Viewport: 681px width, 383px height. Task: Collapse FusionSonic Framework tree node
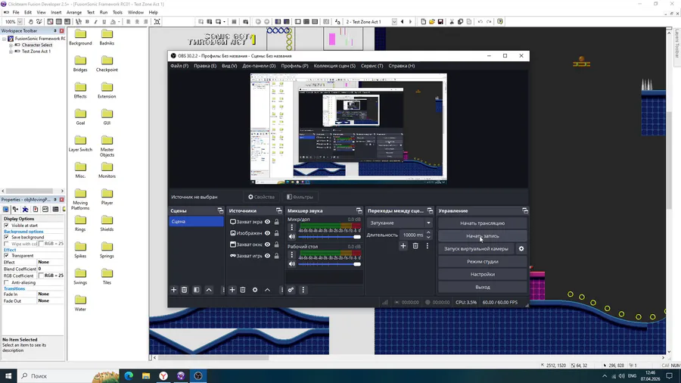[5, 39]
